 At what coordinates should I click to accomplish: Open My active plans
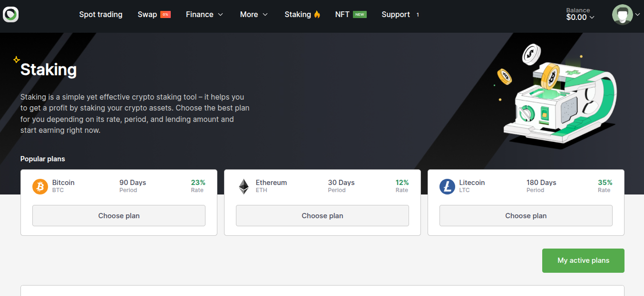[x=583, y=260]
